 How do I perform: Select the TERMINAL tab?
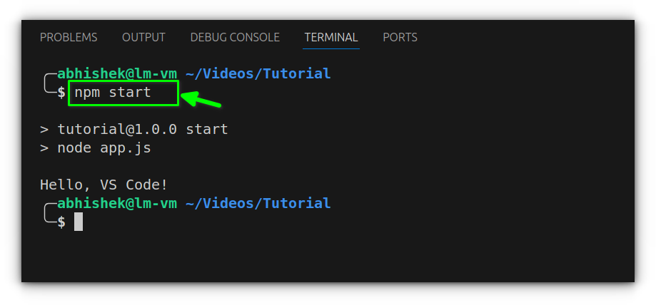(x=331, y=37)
